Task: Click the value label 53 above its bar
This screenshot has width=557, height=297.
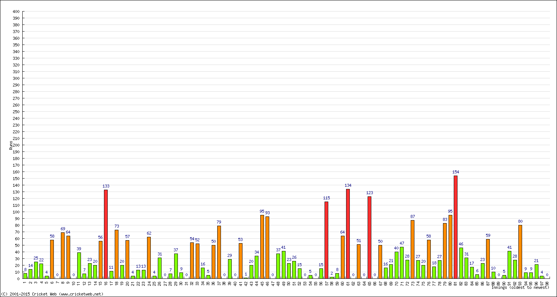Action: [241, 239]
